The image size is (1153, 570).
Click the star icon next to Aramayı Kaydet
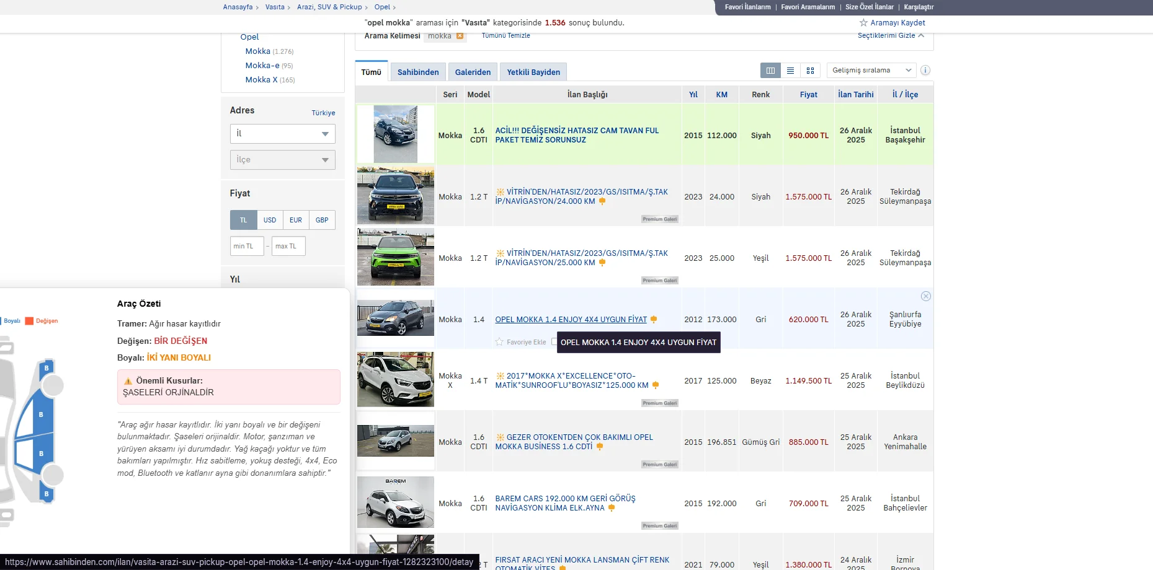click(x=863, y=23)
